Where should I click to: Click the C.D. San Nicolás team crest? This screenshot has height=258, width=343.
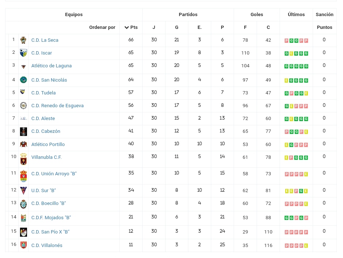(x=23, y=80)
